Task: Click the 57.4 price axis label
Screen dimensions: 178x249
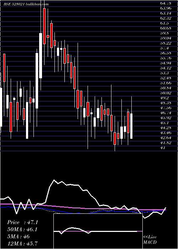Action: point(164,48)
